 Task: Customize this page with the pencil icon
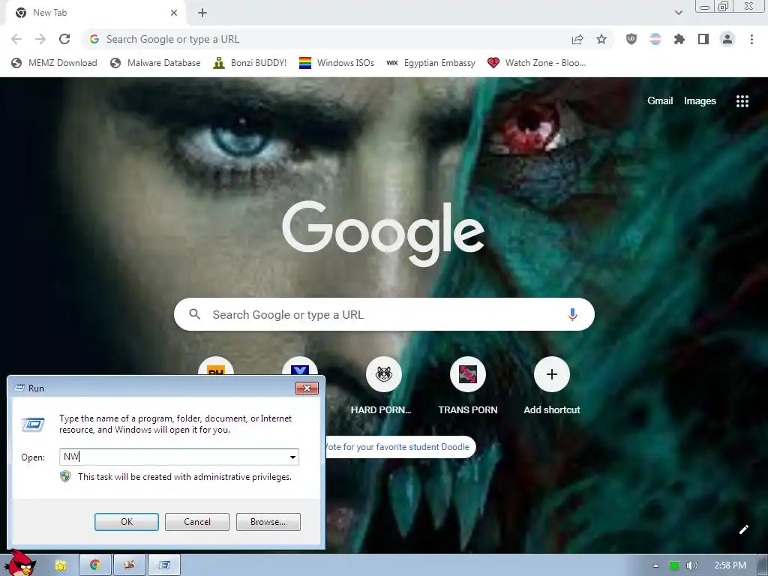point(743,529)
